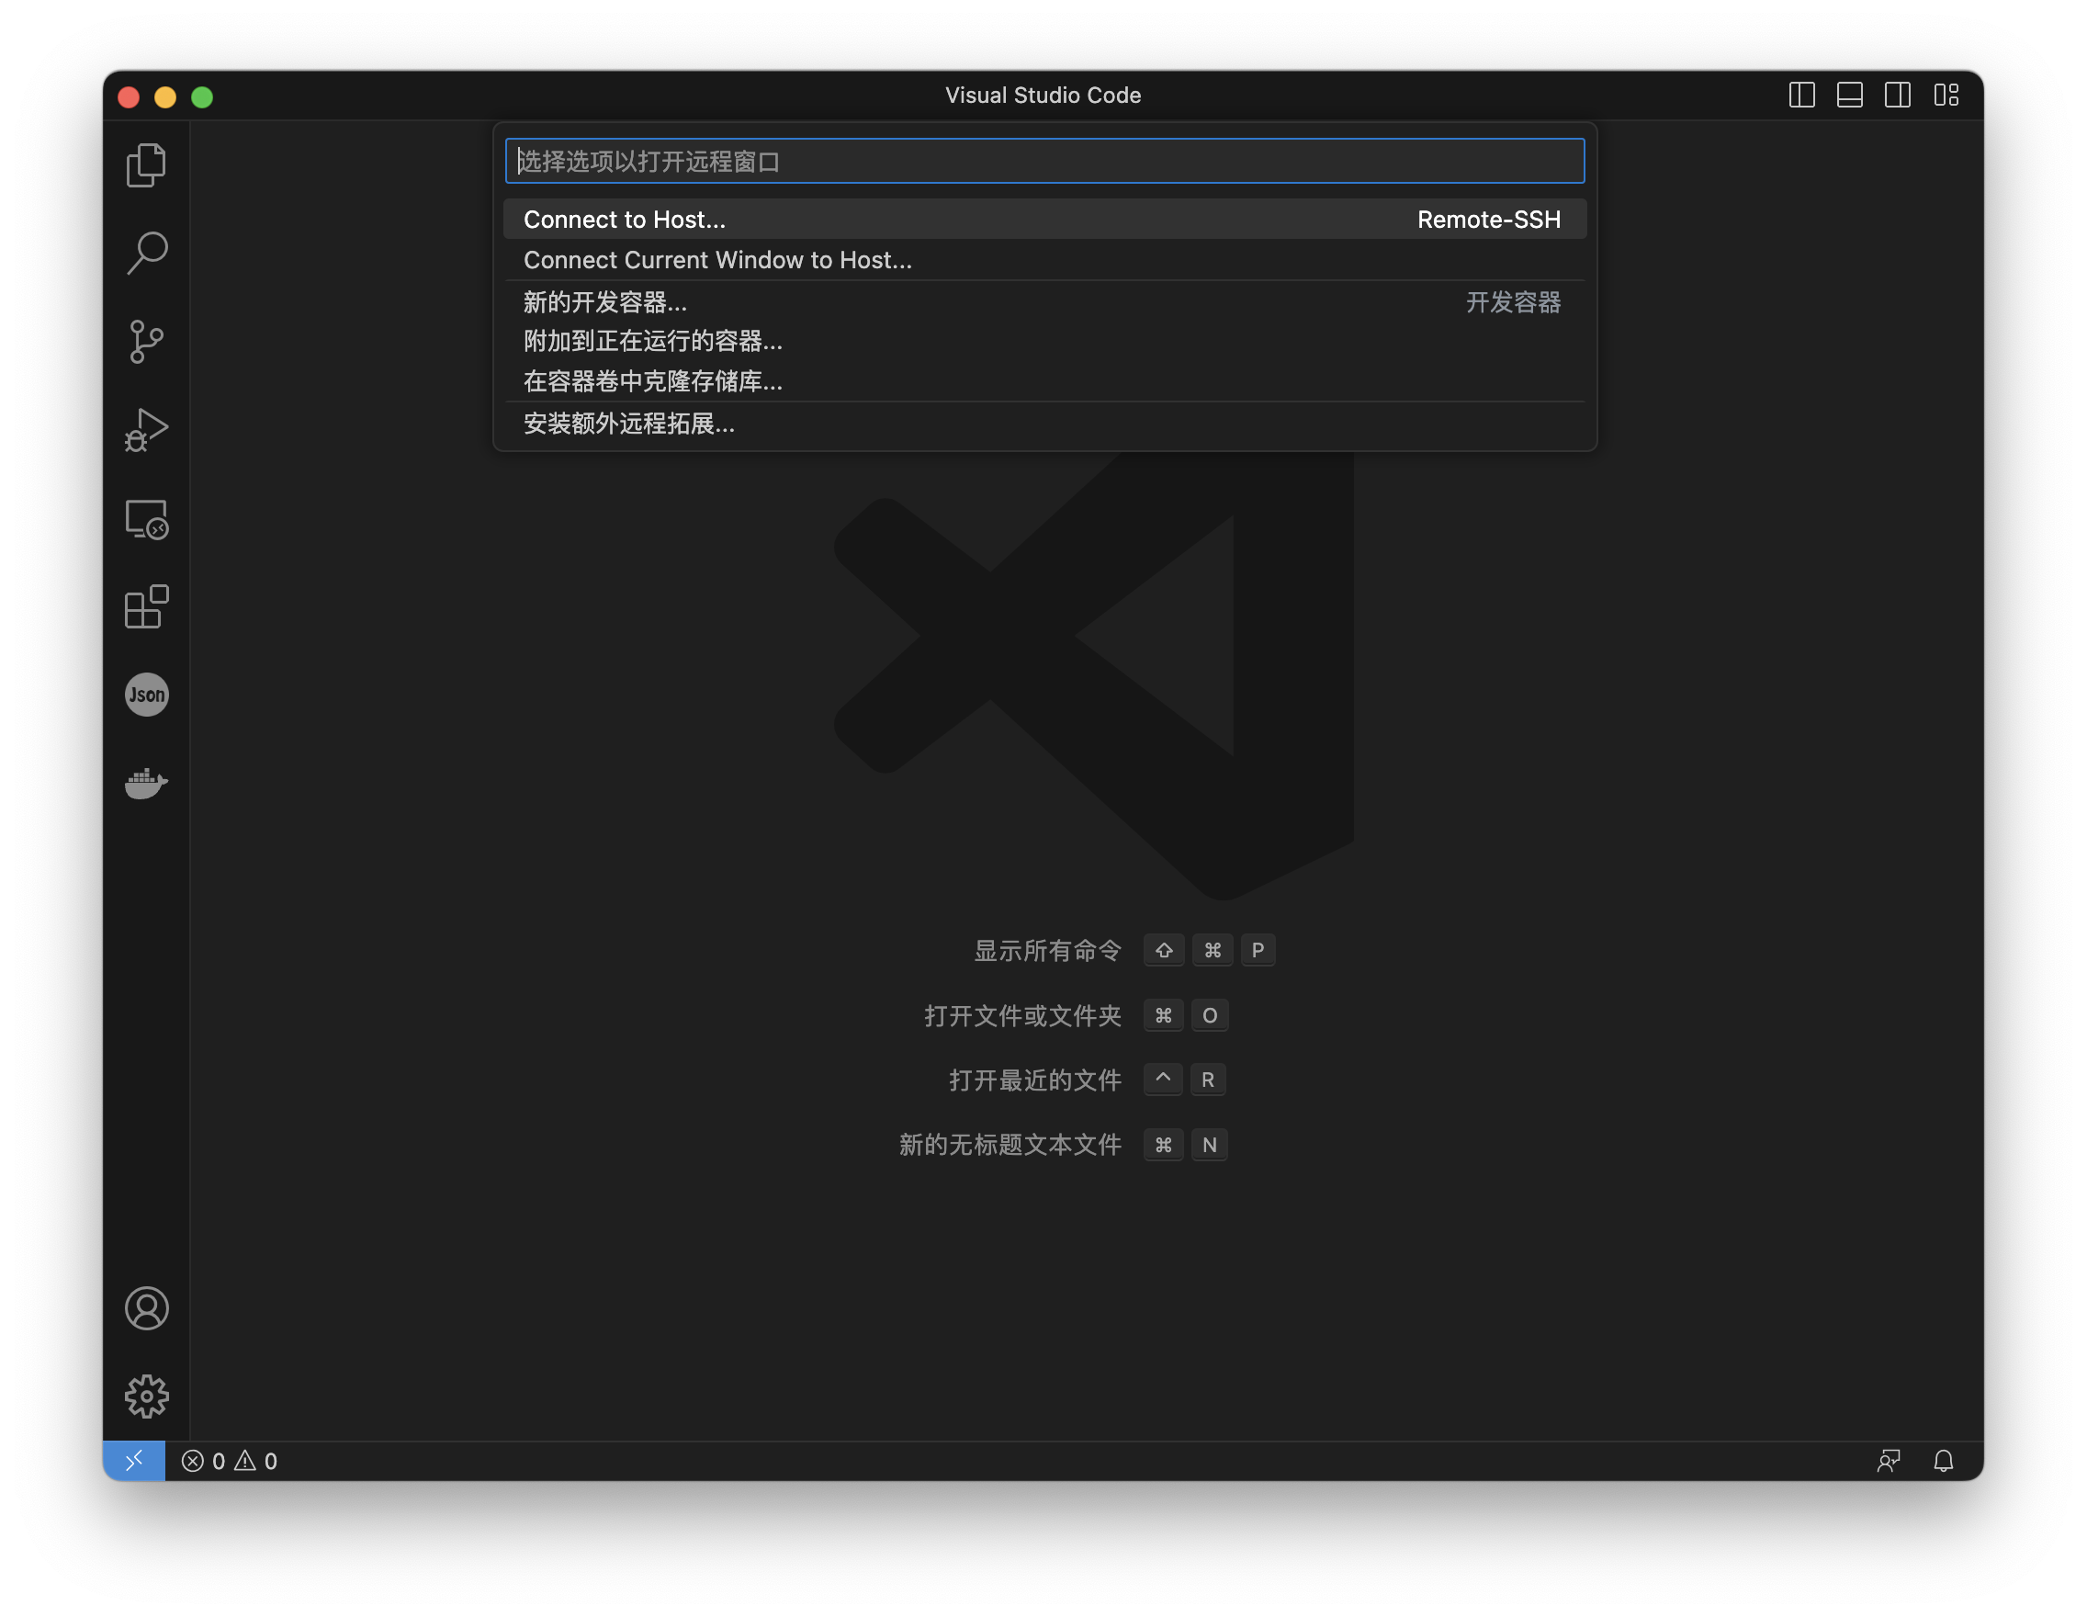The image size is (2087, 1617).
Task: Click the feedback icon in status bar
Action: (x=1888, y=1460)
